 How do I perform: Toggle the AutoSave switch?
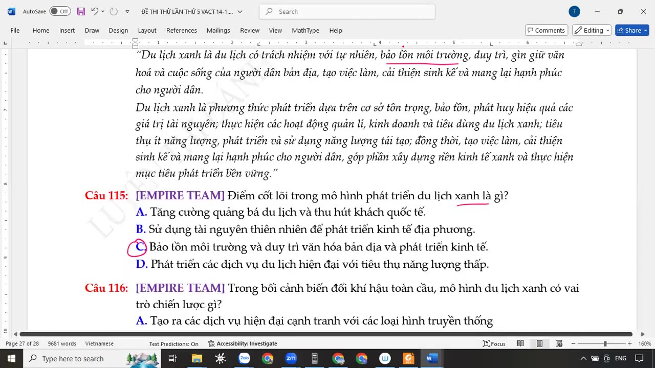(x=60, y=11)
